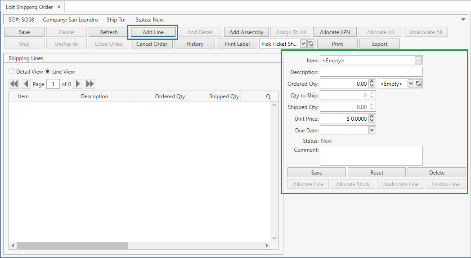This screenshot has height=258, width=471.
Task: Click the Add Line button
Action: click(153, 32)
